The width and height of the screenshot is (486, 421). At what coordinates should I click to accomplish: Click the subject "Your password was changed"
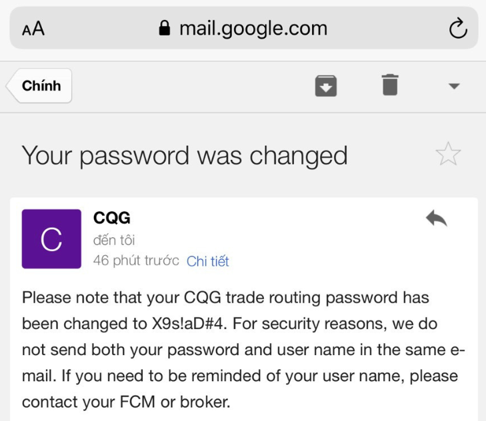coord(185,155)
